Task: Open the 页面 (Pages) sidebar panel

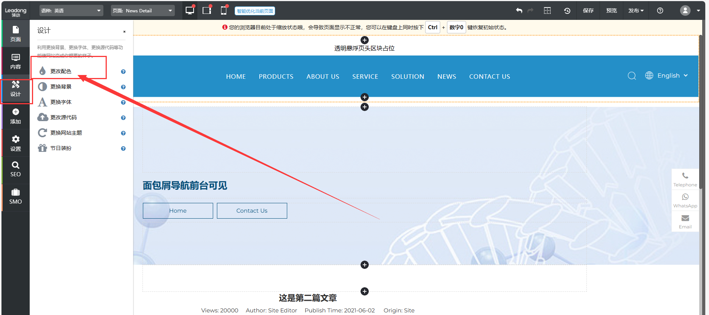Action: (15, 33)
